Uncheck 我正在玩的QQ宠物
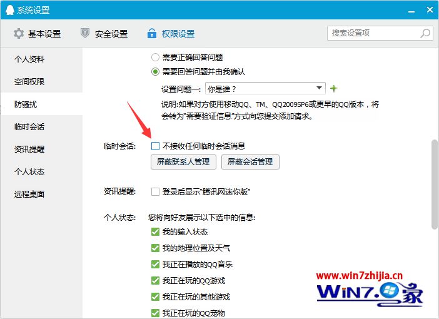 (x=155, y=313)
